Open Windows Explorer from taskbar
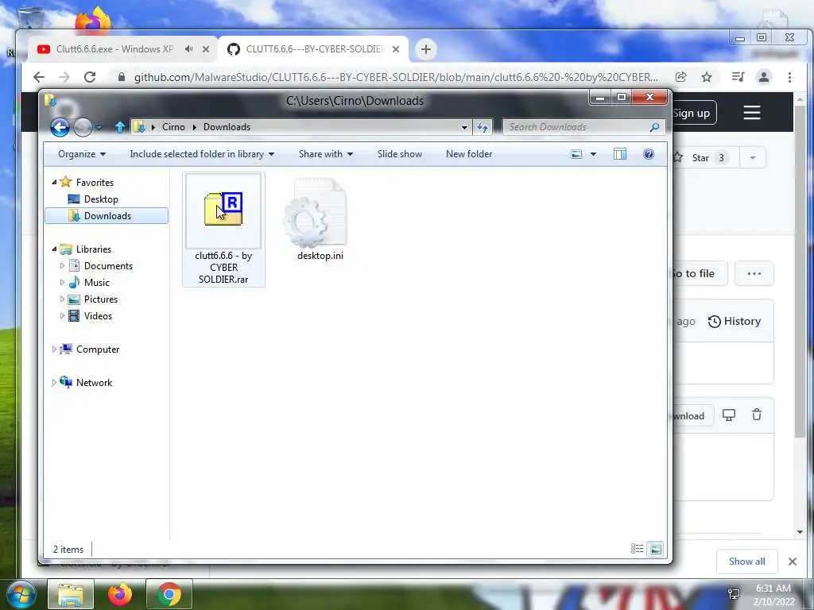 pos(71,594)
